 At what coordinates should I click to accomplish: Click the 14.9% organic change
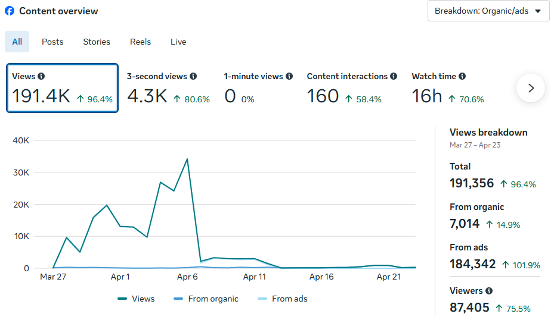click(x=503, y=225)
